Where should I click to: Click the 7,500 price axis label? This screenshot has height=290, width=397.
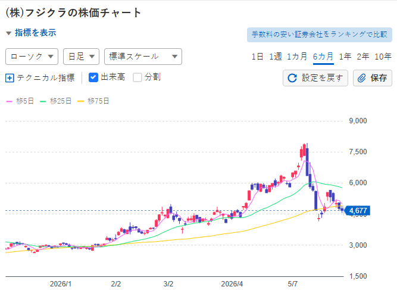click(358, 152)
